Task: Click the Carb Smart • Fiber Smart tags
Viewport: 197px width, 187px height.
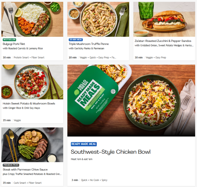Action: pos(28,183)
